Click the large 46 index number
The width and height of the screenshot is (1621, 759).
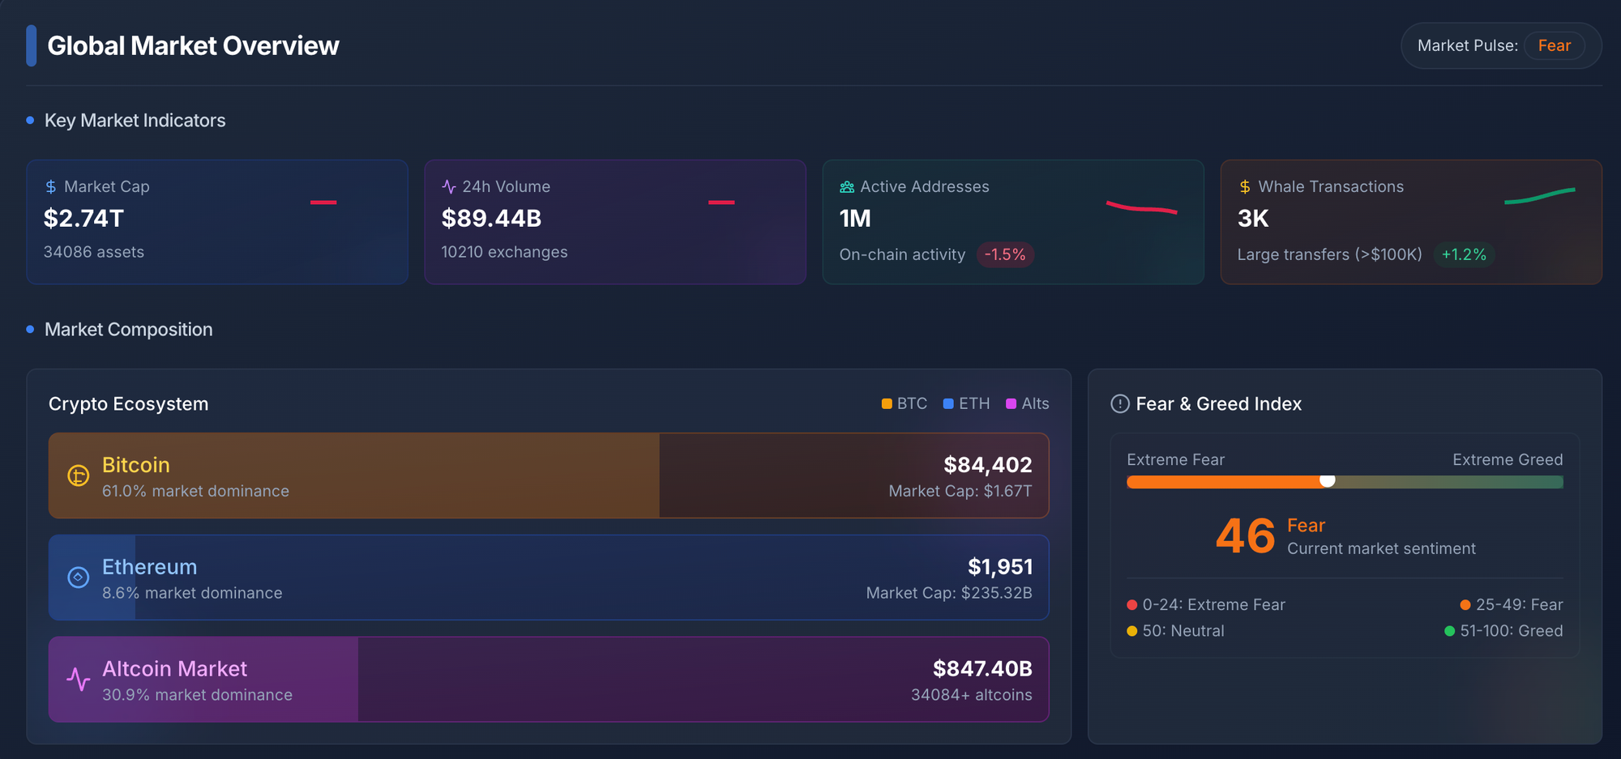coord(1246,536)
